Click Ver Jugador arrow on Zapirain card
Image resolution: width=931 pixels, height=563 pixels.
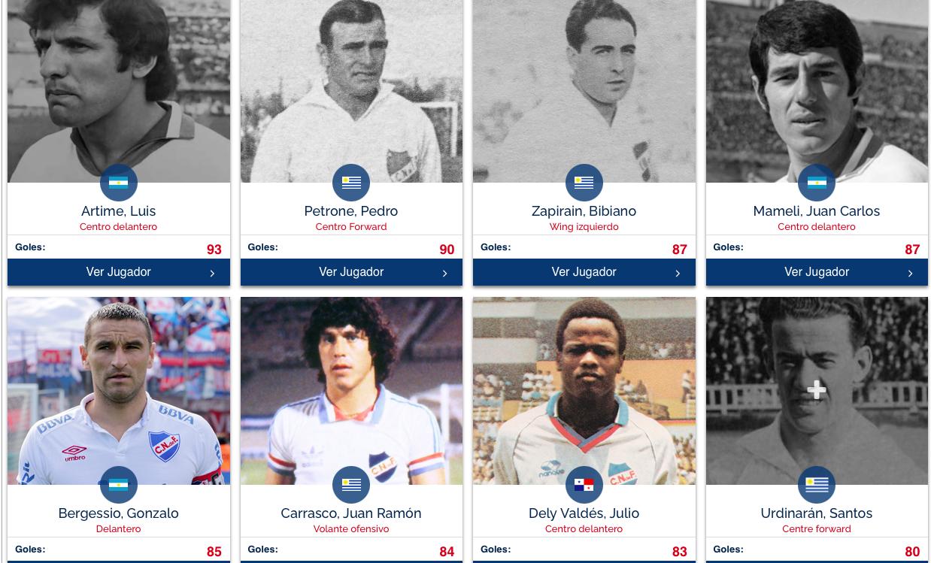pyautogui.click(x=678, y=273)
